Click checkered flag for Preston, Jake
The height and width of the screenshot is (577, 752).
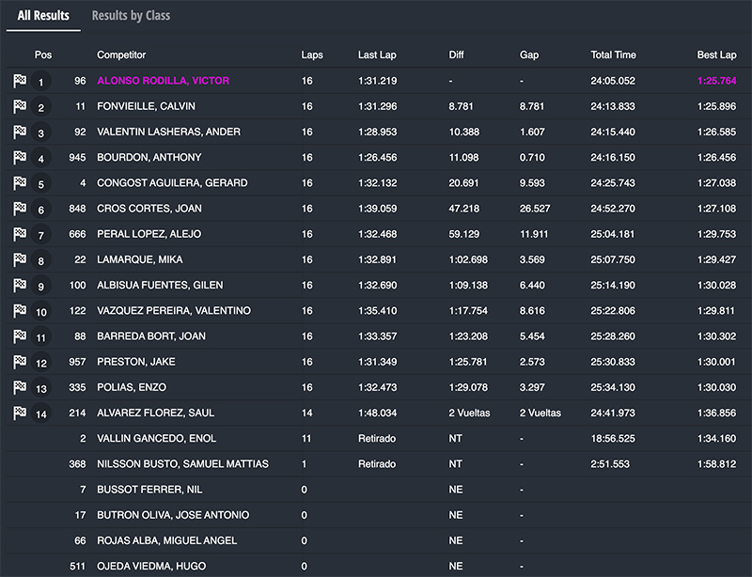point(19,362)
